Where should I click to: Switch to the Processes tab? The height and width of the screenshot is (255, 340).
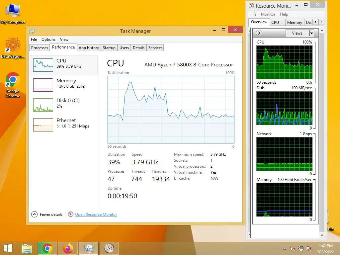[40, 48]
